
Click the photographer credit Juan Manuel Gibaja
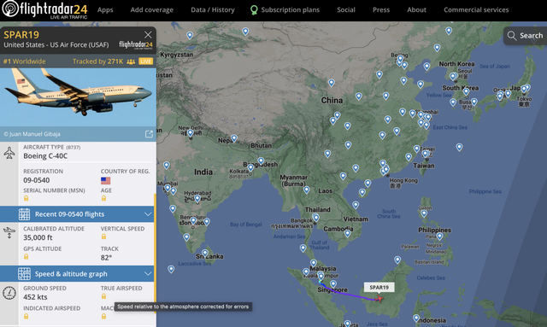pyautogui.click(x=32, y=134)
